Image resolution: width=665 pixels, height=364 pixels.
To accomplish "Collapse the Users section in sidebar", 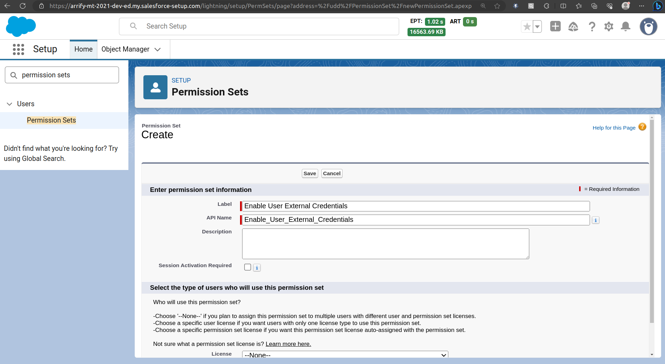I will (x=9, y=104).
